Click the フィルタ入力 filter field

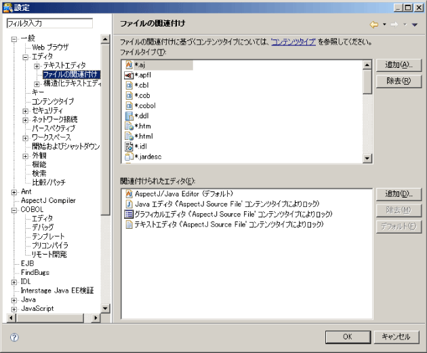tap(49, 23)
